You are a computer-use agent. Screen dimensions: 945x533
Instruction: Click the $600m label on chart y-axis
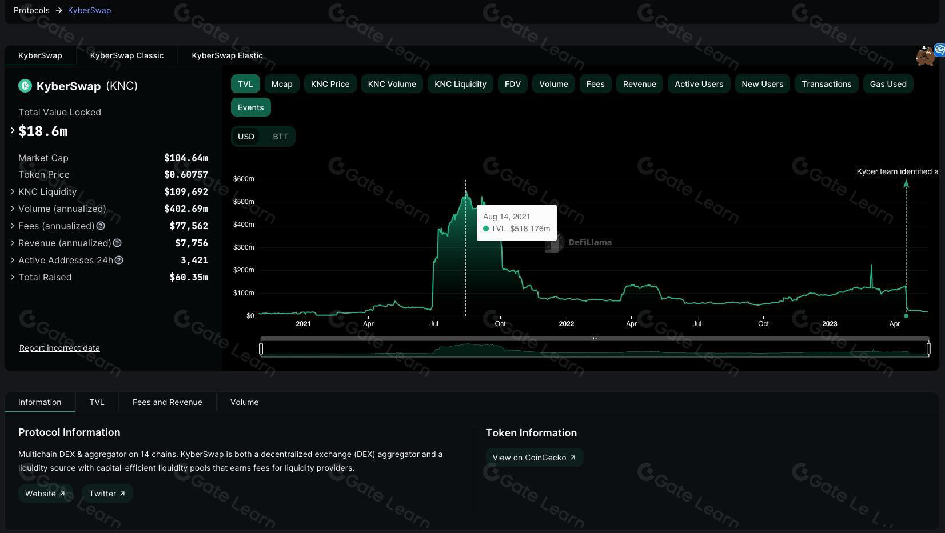pos(244,179)
